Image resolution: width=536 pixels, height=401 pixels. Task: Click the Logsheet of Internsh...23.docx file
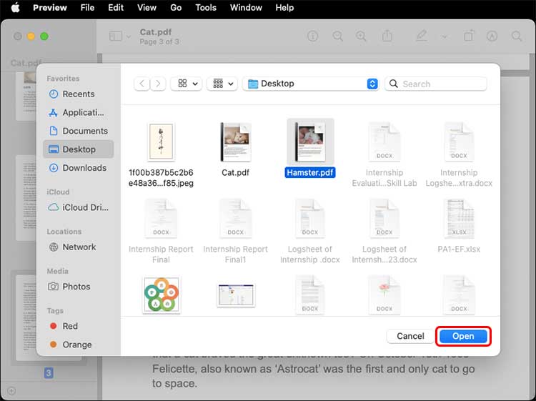384,232
